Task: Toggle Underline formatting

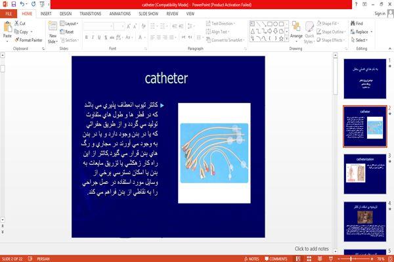Action: (99, 37)
